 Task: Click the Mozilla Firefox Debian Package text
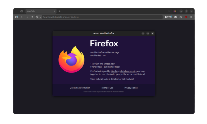pos(105,53)
